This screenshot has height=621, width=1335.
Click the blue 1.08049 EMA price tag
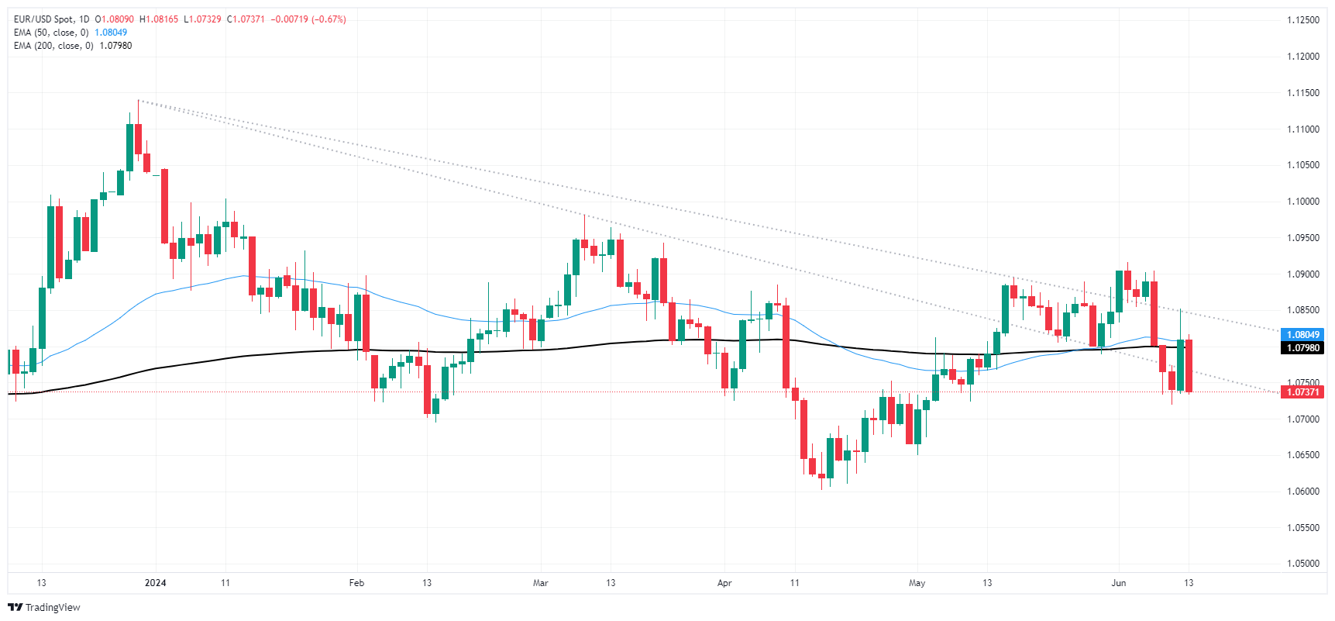(x=1302, y=335)
